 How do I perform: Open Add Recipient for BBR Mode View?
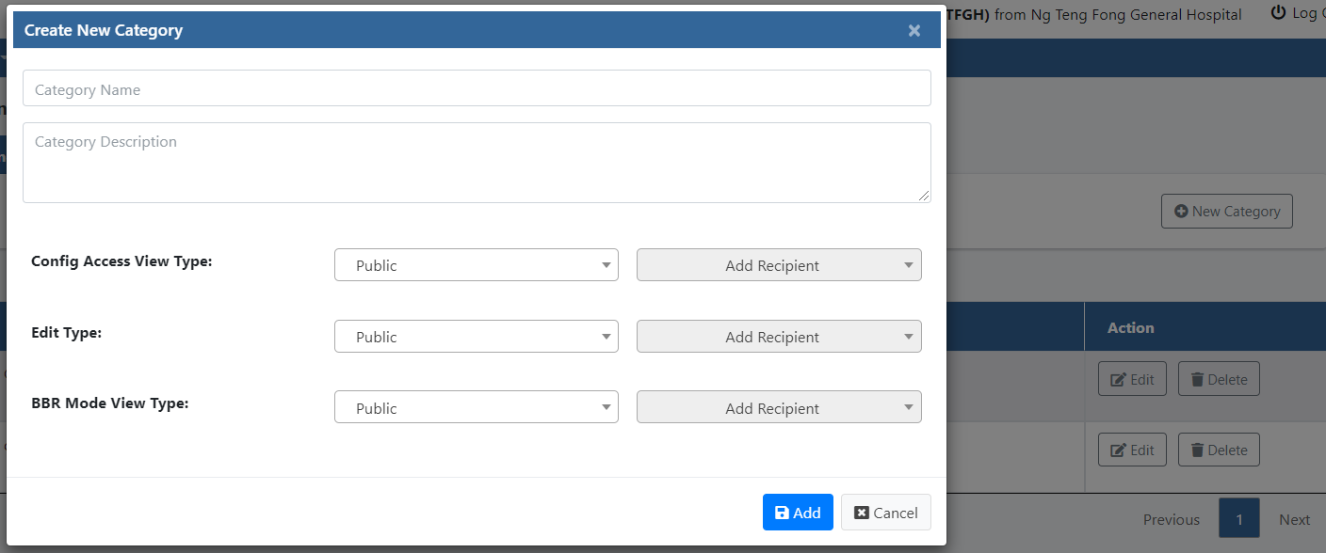tap(779, 408)
